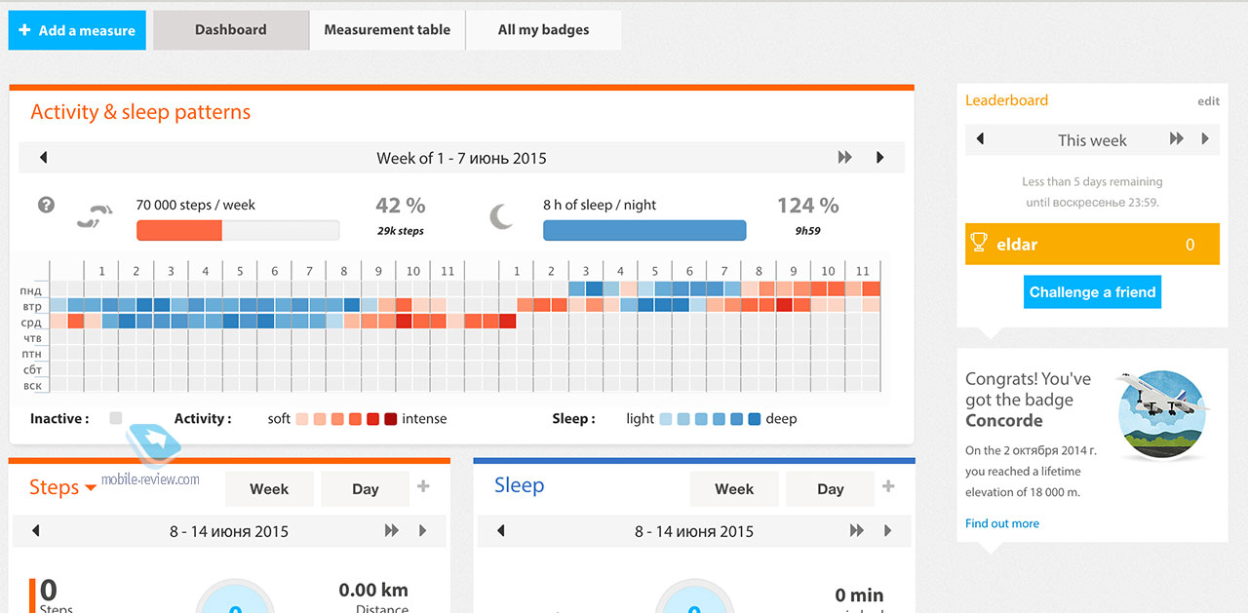Viewport: 1248px width, 613px height.
Task: Click the lightest soft Activity legend swatch
Action: click(x=302, y=419)
